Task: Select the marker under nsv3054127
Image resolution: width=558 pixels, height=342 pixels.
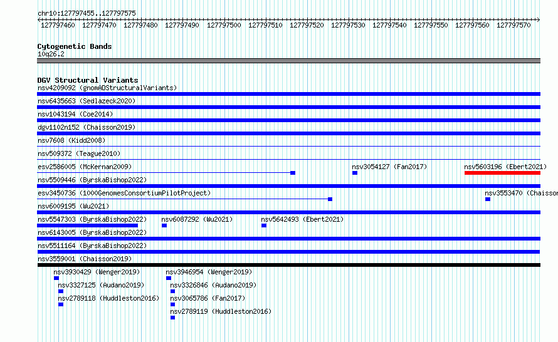Action: 355,173
